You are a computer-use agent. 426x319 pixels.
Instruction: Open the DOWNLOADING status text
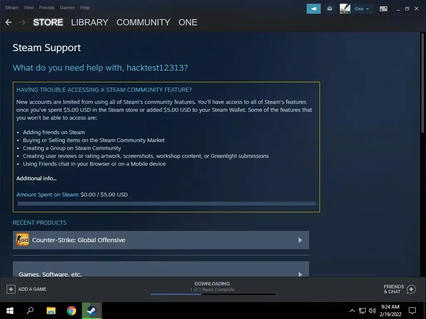tap(212, 284)
